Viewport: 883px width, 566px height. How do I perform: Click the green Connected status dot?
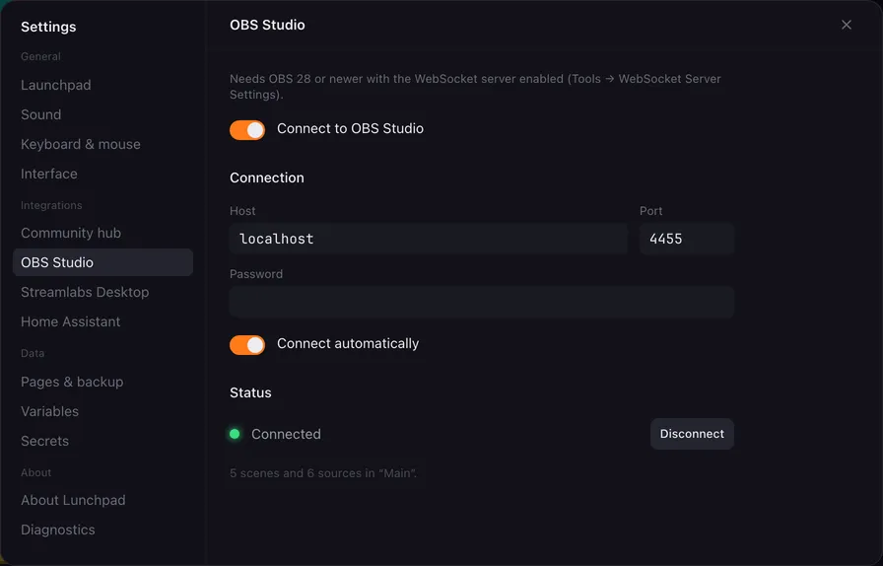point(235,434)
